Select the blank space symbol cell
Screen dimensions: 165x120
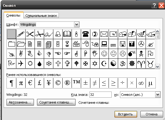12,34
